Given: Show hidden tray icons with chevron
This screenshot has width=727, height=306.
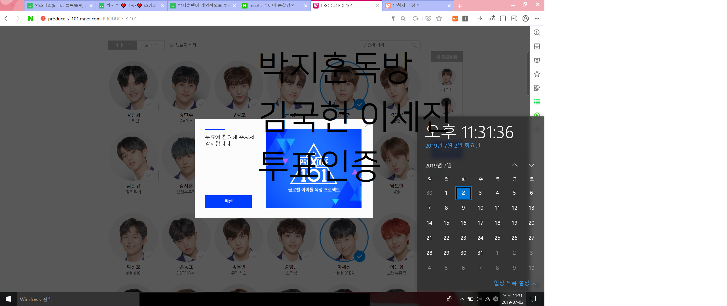Looking at the screenshot, I should tap(462, 299).
